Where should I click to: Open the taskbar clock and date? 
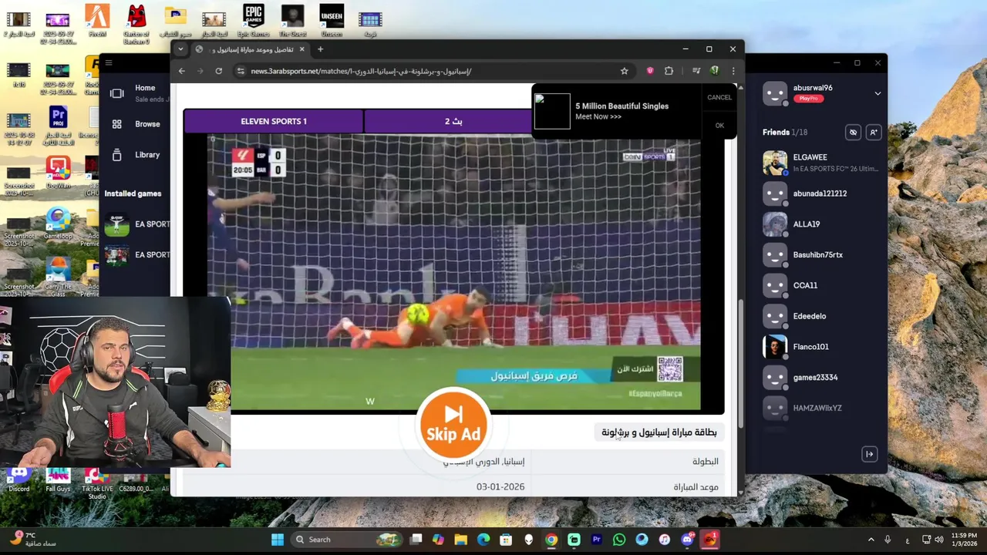point(964,540)
